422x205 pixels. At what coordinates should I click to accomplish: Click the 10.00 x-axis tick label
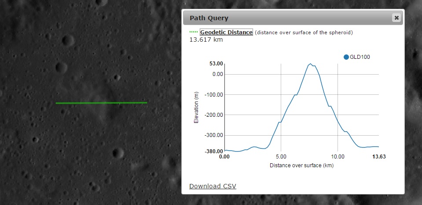click(338, 156)
